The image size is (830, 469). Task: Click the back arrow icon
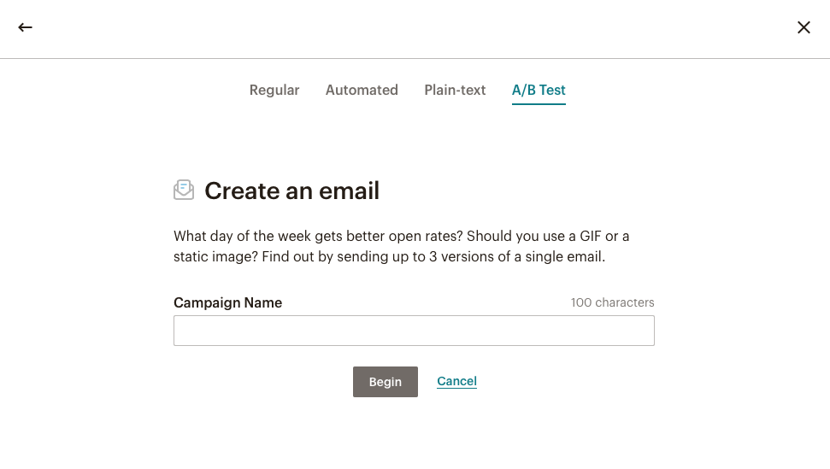[x=26, y=27]
